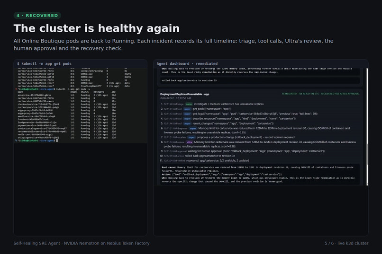The height and width of the screenshot is (254, 382).
Task: Click the recommendationservice pod row
Action: [66, 131]
